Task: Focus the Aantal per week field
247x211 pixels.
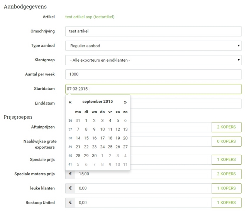Action: click(x=153, y=74)
